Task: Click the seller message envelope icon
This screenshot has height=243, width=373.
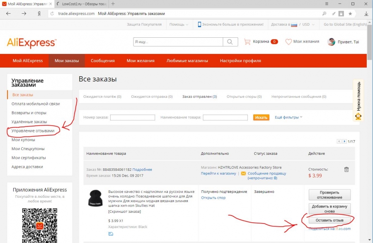Action: 243,173
